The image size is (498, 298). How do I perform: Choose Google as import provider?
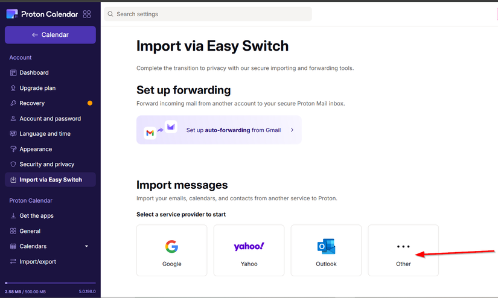coord(172,250)
